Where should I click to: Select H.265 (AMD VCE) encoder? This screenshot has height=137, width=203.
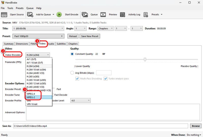point(39,87)
